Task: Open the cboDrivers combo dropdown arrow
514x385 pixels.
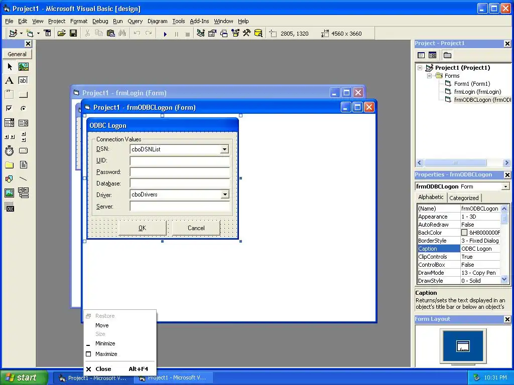Action: point(224,195)
